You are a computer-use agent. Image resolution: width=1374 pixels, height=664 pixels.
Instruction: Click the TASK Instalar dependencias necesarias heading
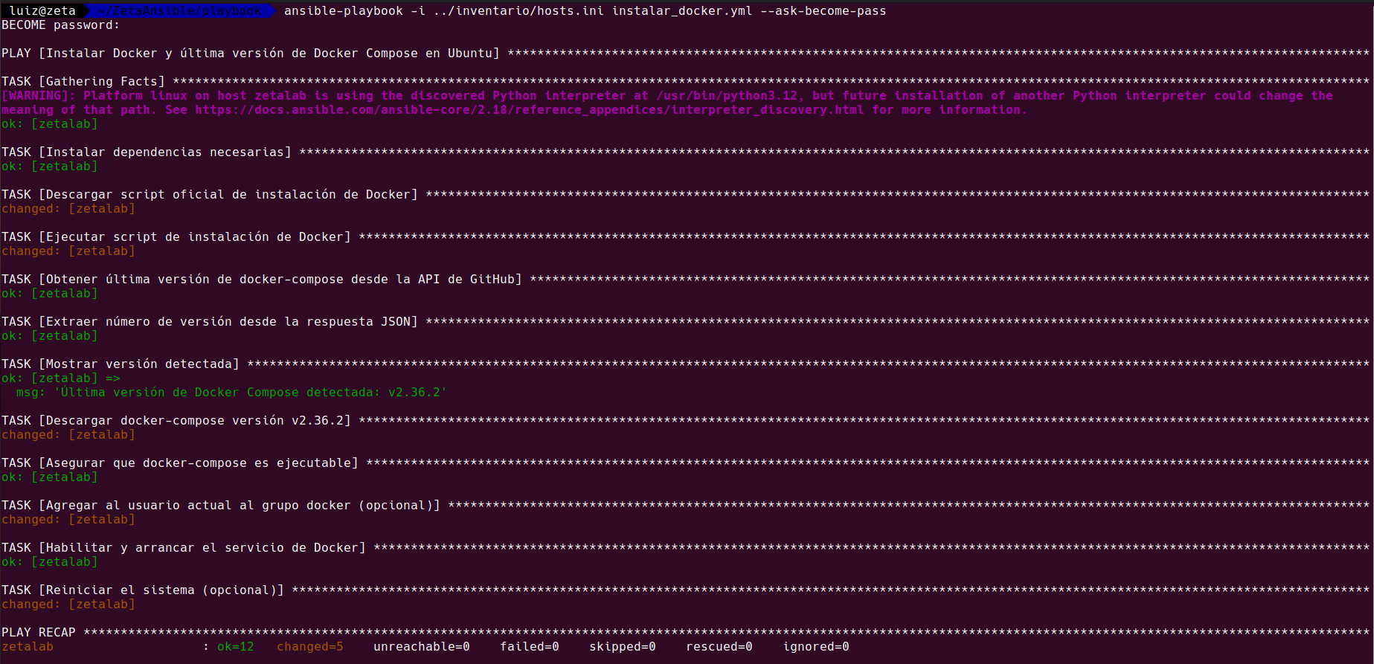(x=147, y=152)
